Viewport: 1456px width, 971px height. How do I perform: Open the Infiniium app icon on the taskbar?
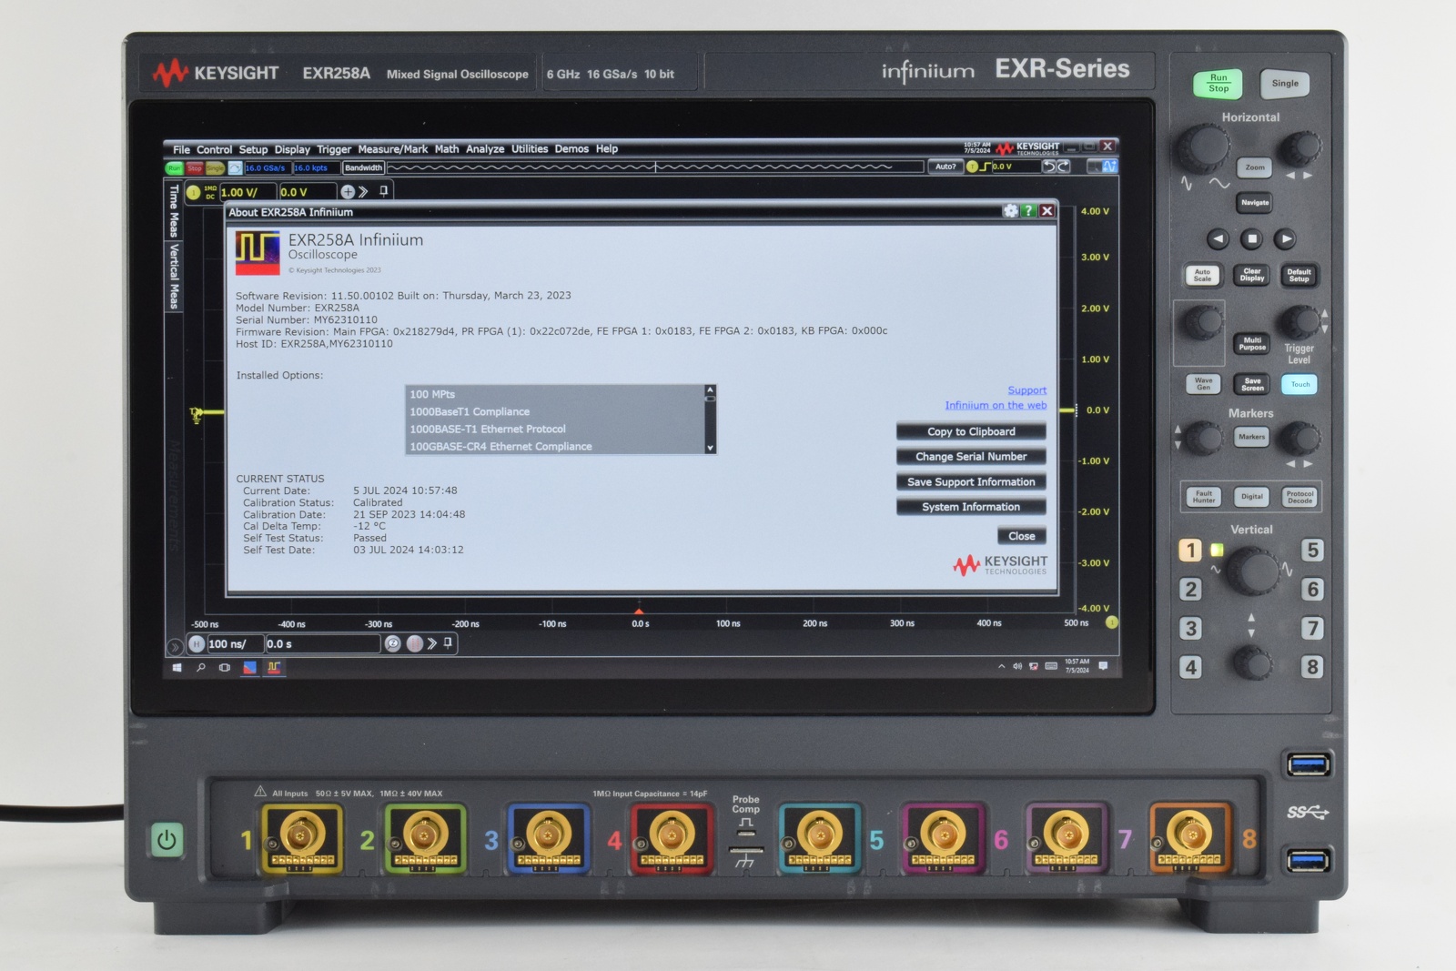click(275, 668)
